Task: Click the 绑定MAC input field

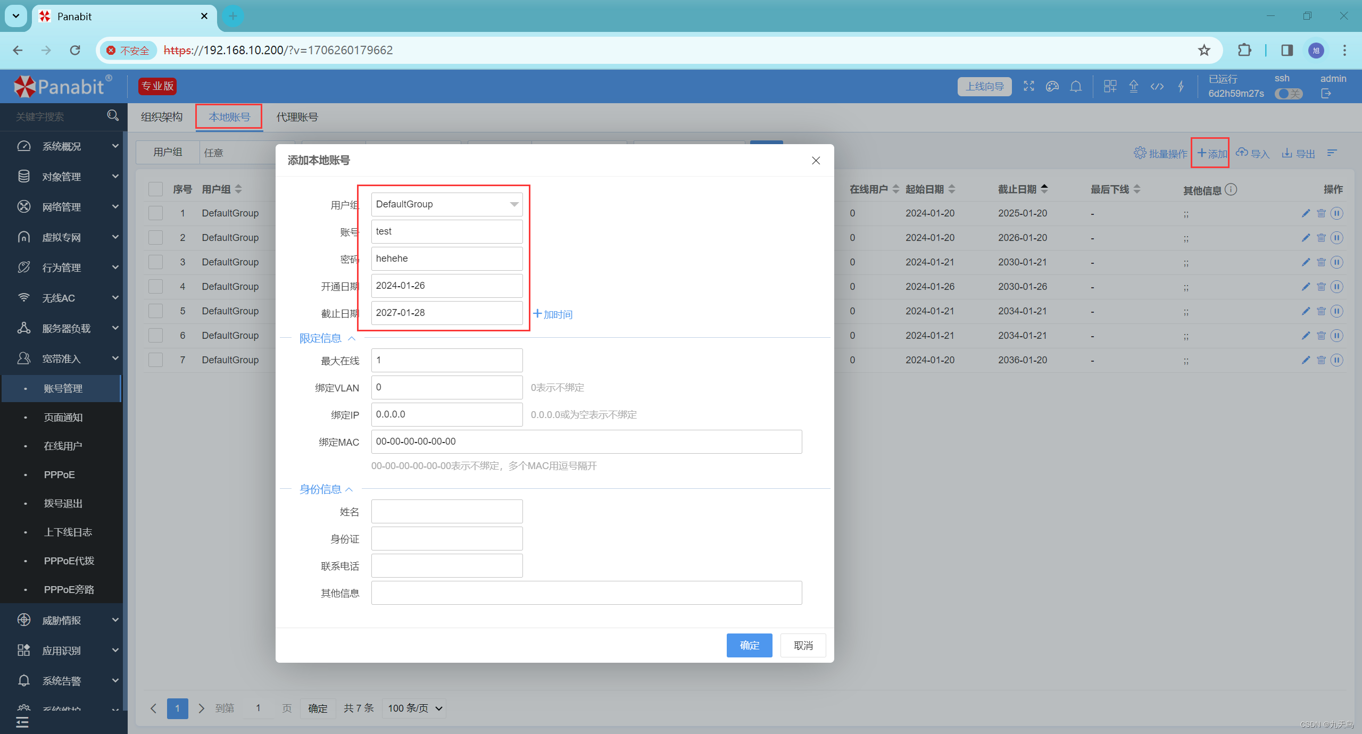Action: pyautogui.click(x=586, y=441)
